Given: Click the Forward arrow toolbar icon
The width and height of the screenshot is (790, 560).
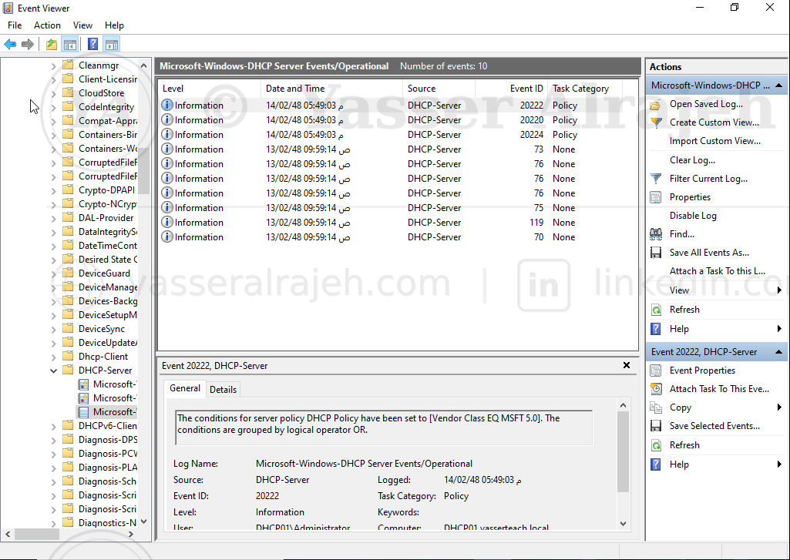Looking at the screenshot, I should pos(29,44).
